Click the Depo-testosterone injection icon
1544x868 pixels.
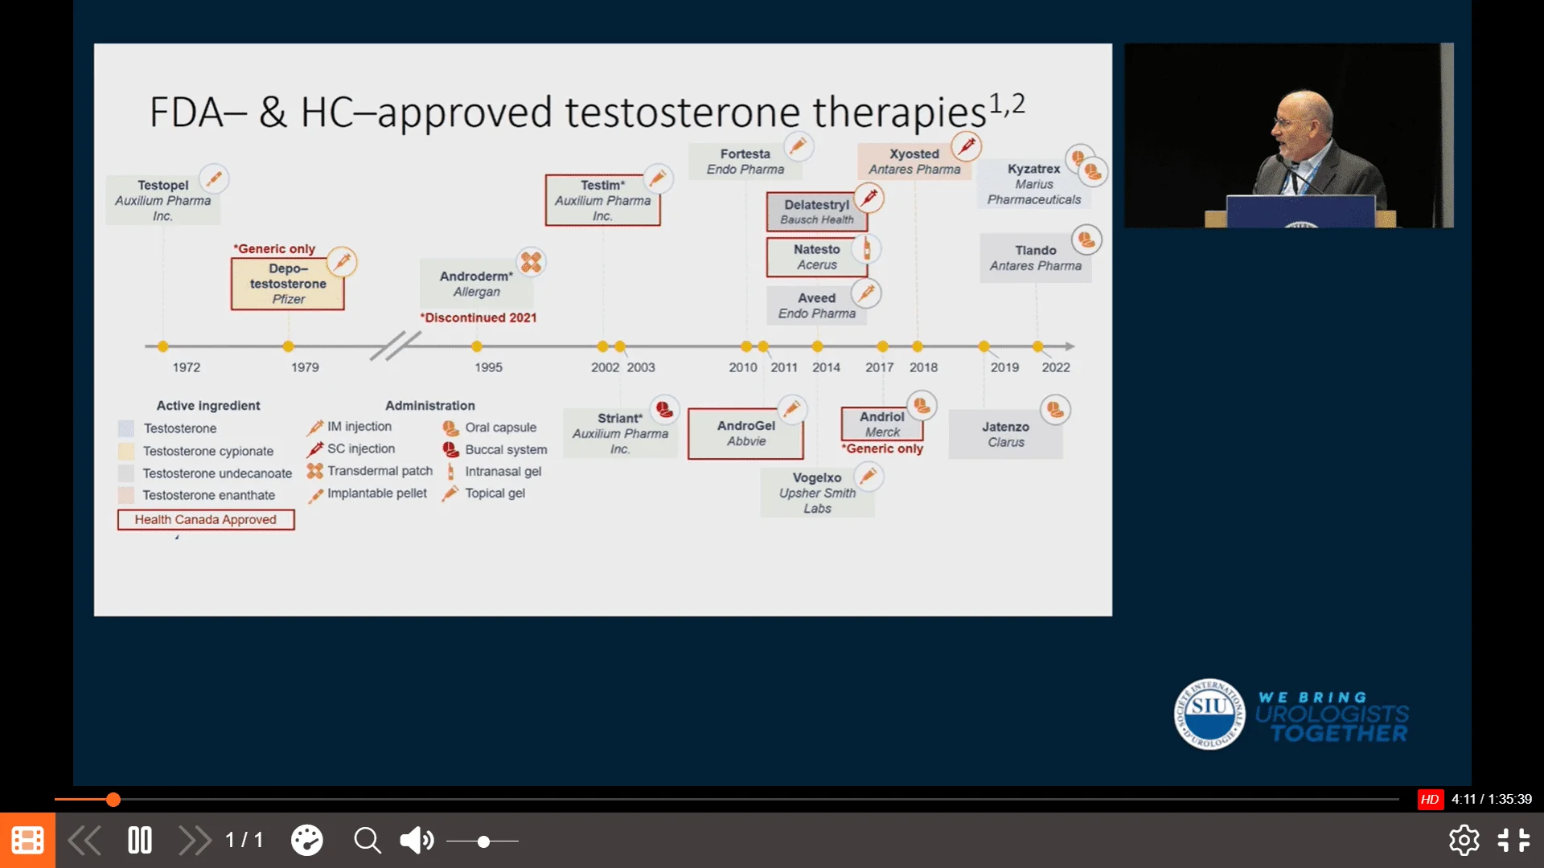click(x=342, y=262)
